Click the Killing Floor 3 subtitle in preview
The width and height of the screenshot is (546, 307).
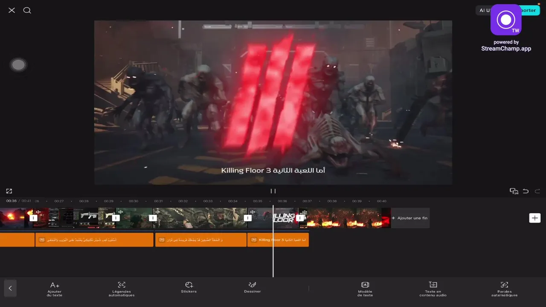pyautogui.click(x=273, y=171)
